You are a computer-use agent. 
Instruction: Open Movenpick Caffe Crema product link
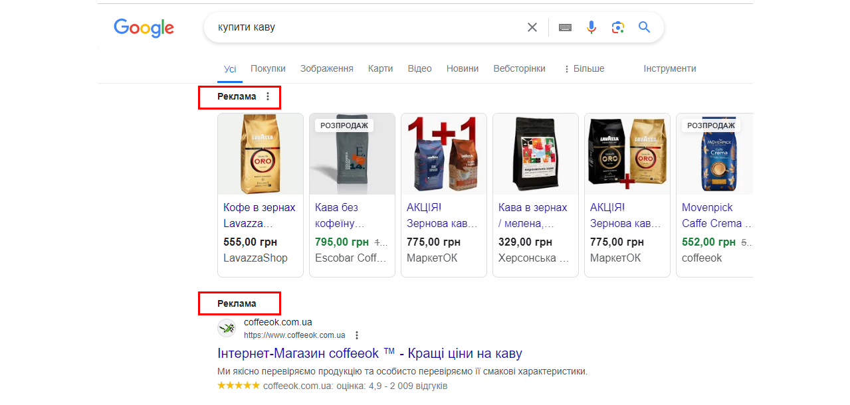pyautogui.click(x=716, y=215)
